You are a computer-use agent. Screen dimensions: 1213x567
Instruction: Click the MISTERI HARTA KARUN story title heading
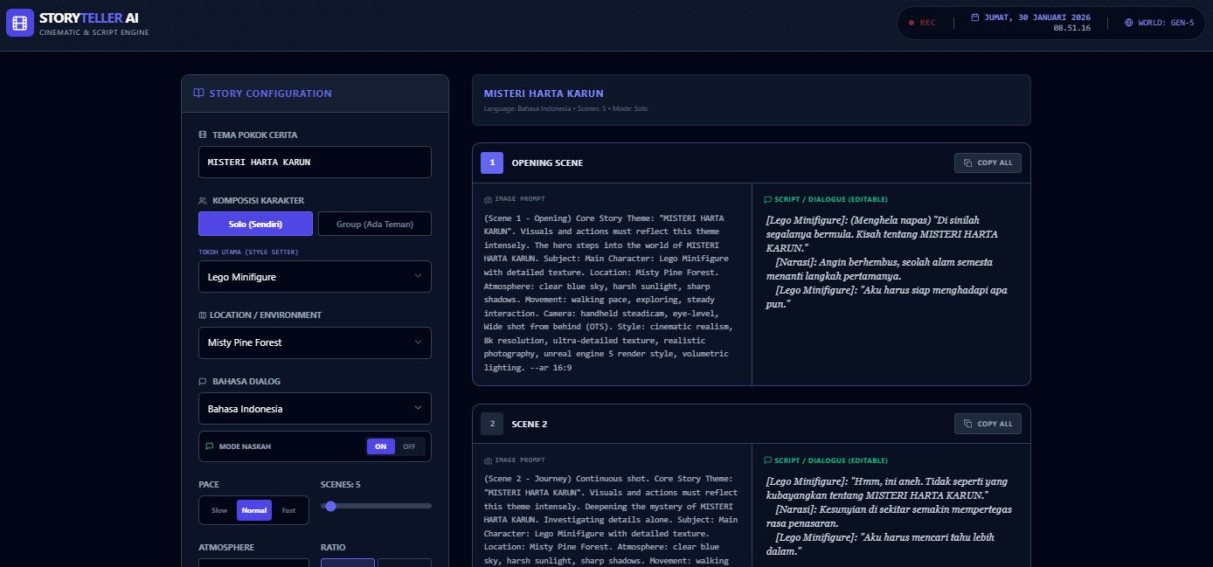coord(544,93)
